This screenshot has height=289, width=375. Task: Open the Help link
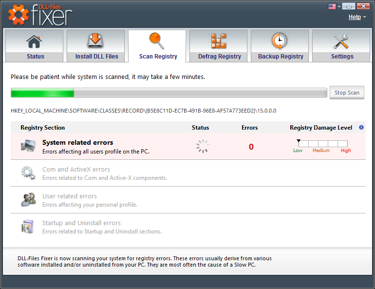click(355, 17)
